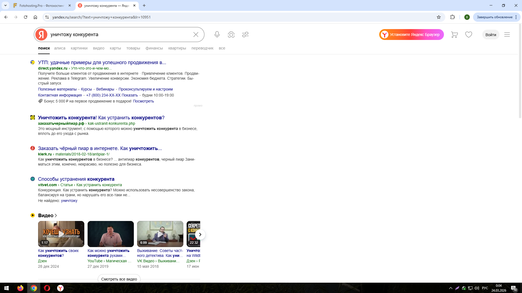Screen dimensions: 522x293
Task: Open search settings sliders icon
Action: coord(245,35)
